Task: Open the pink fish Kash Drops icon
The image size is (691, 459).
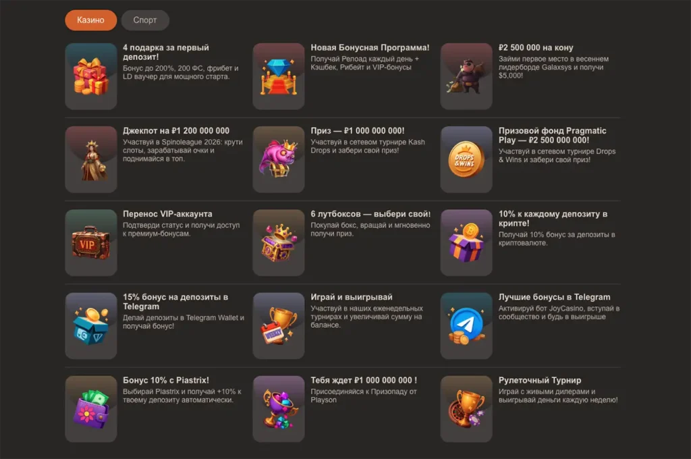Action: click(x=279, y=159)
